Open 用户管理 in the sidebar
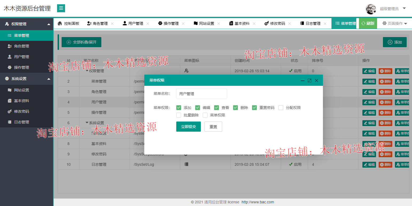The image size is (412, 206). (27, 57)
